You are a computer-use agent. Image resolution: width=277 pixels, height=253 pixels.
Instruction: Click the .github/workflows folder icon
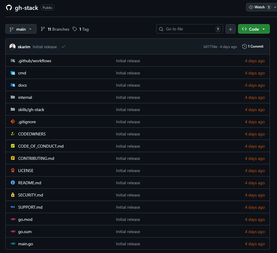click(13, 61)
